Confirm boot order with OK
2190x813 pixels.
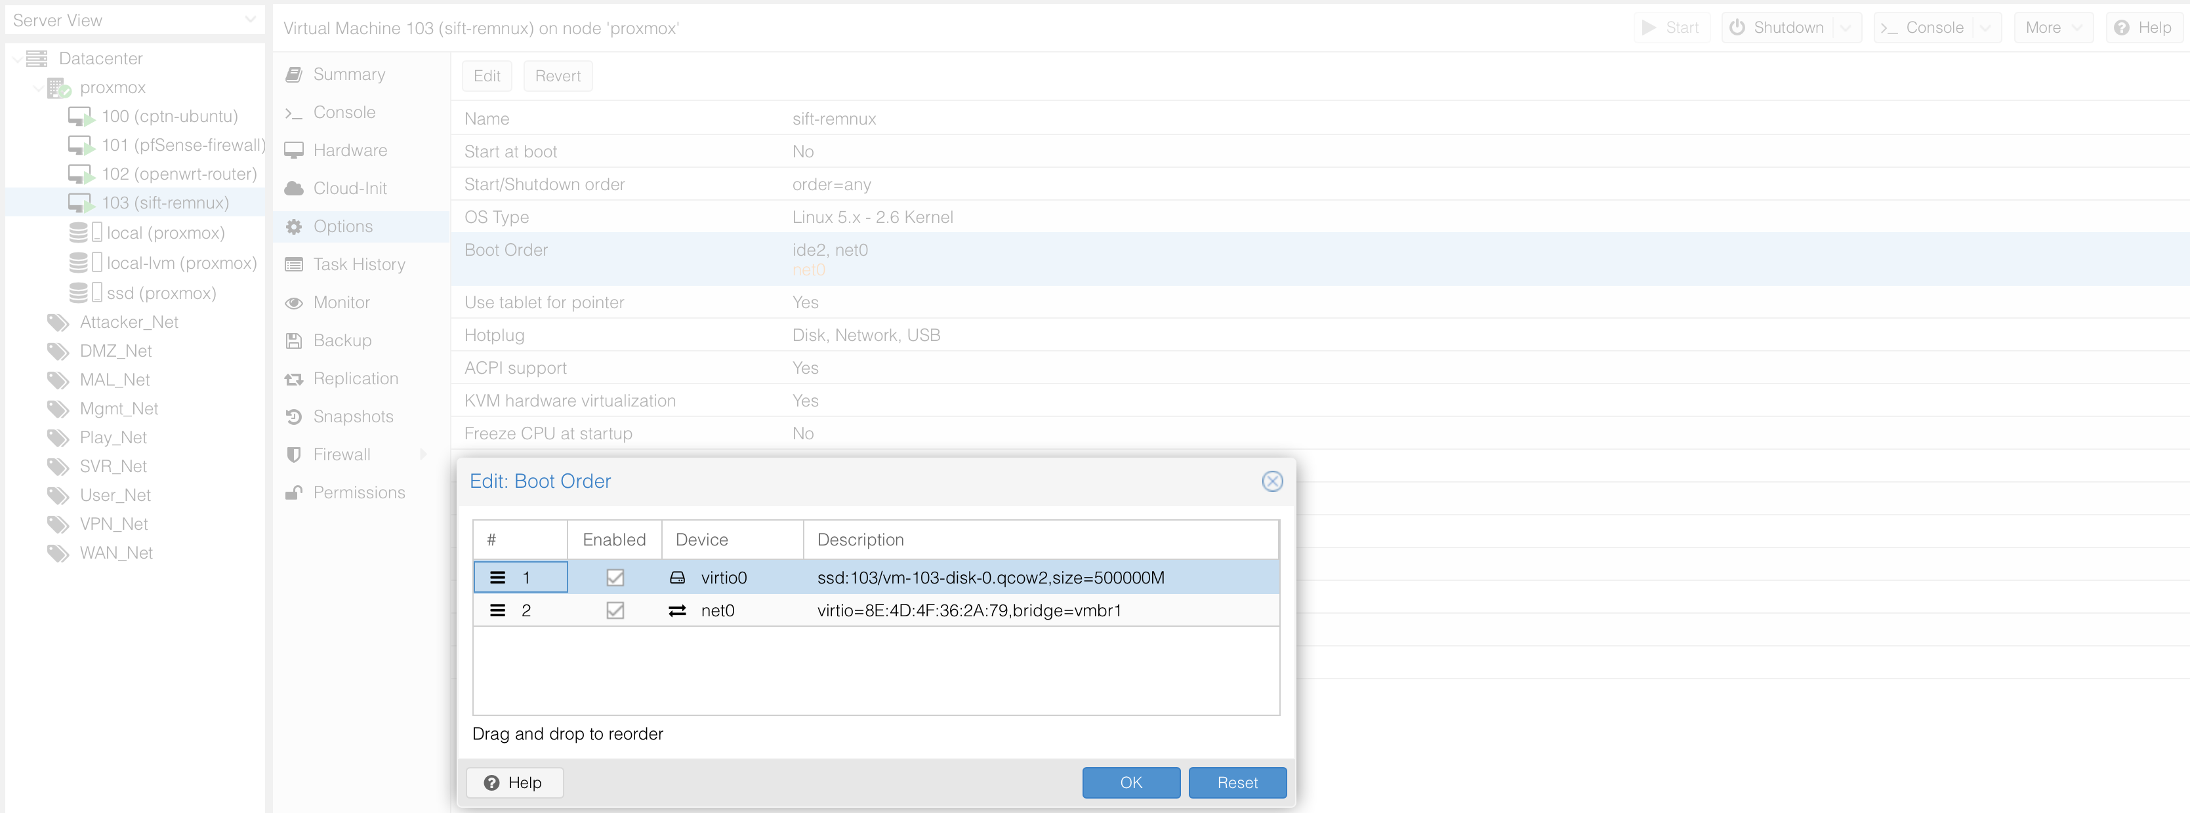pyautogui.click(x=1130, y=782)
